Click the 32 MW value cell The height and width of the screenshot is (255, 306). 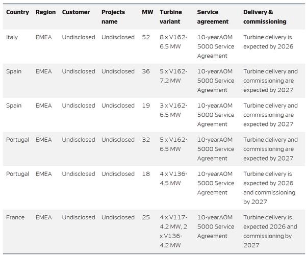[x=146, y=140]
